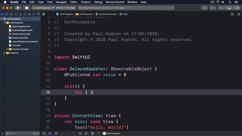Viewport: 242px width, 136px height.
Task: Add new file with plus at navigator bottom
Action: pyautogui.click(x=3, y=133)
